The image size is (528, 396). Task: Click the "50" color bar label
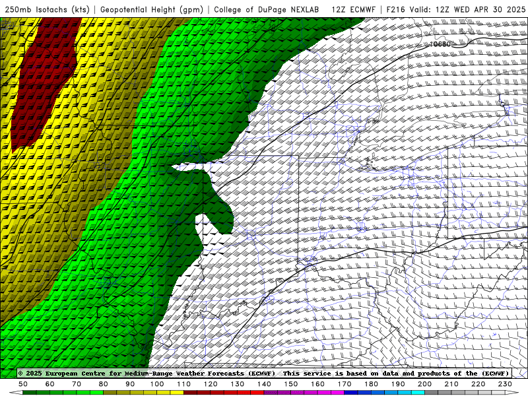coord(23,384)
